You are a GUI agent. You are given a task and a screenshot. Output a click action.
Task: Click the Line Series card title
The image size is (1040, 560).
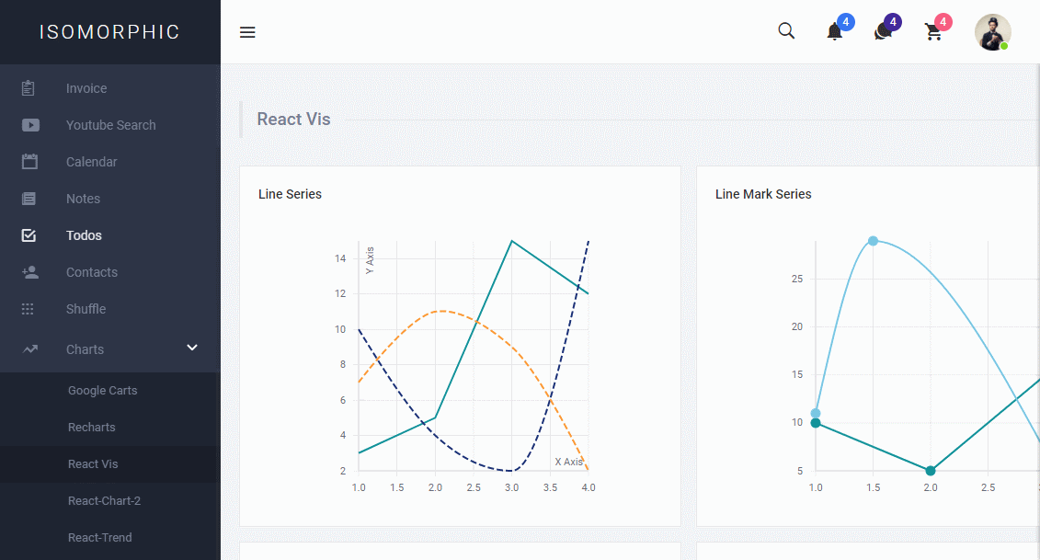tap(290, 194)
